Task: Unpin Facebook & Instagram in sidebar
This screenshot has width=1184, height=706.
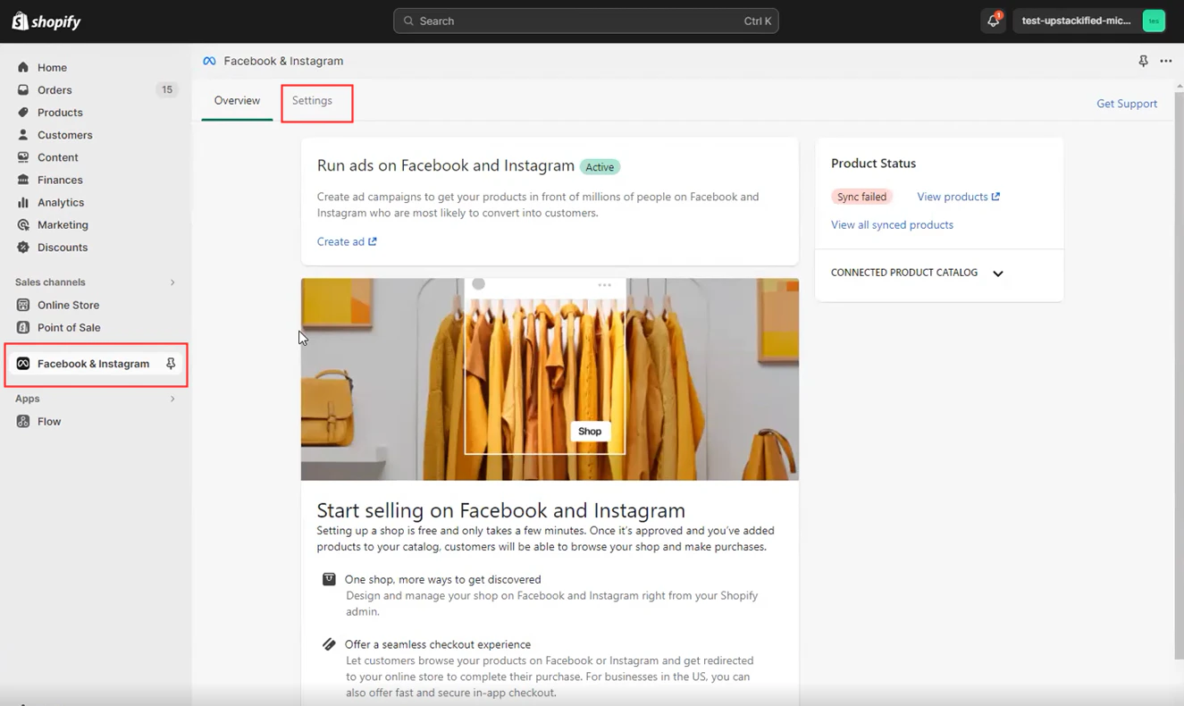Action: pyautogui.click(x=171, y=364)
